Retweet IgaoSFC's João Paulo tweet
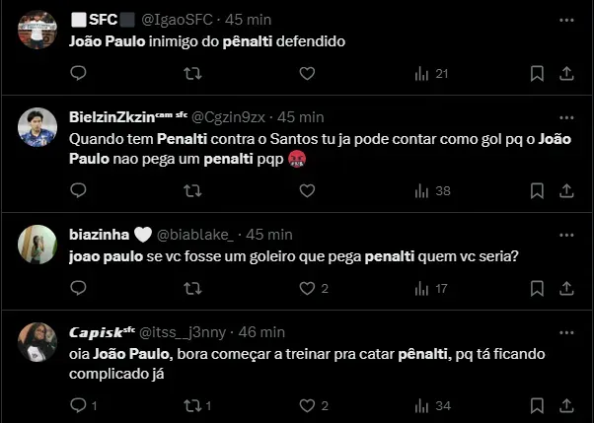This screenshot has height=423, width=594. point(192,74)
